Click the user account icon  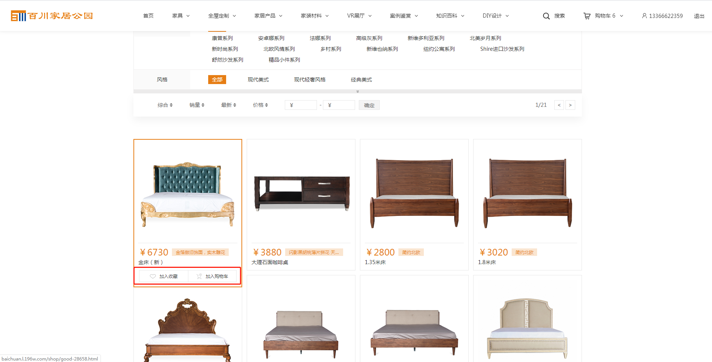(644, 16)
